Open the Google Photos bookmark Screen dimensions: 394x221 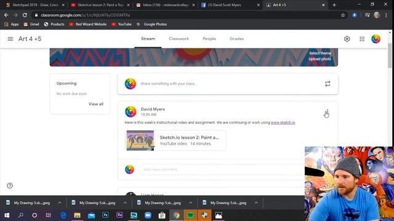[151, 25]
